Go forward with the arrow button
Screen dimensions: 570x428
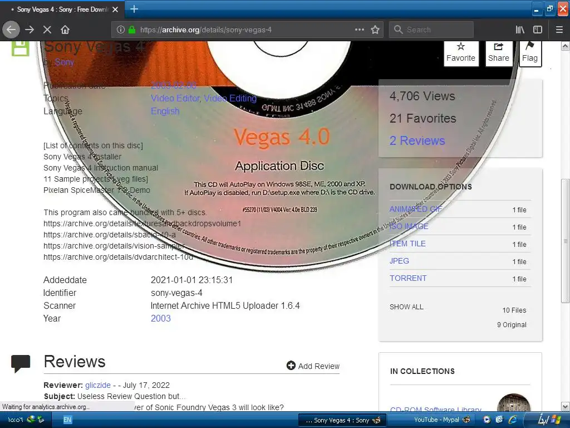(x=30, y=30)
